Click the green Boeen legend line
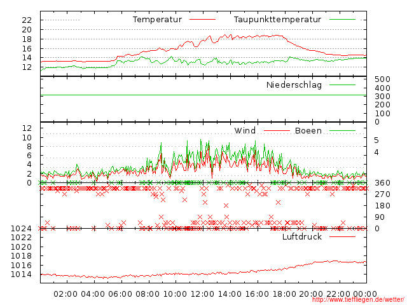The image size is (407, 305). point(342,130)
